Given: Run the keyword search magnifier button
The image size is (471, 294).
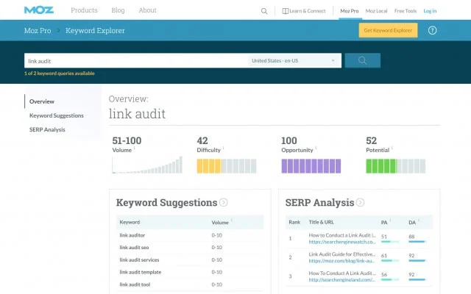Looking at the screenshot, I should tap(363, 60).
